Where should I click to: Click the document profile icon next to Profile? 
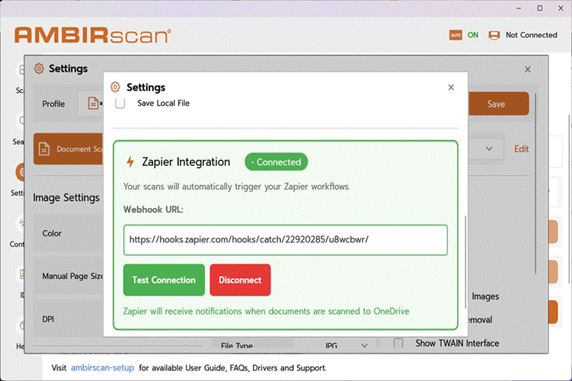(93, 104)
